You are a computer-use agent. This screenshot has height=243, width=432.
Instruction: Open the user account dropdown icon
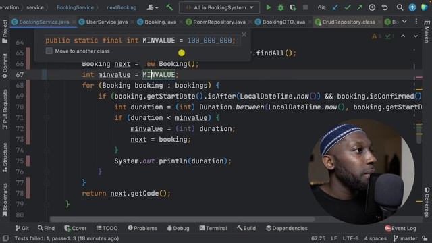click(x=153, y=7)
